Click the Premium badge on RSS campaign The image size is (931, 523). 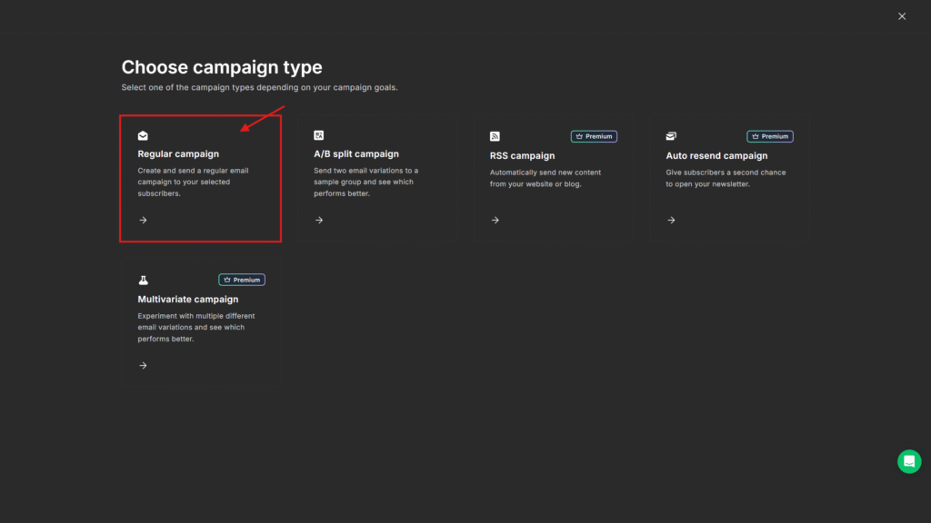pos(594,136)
